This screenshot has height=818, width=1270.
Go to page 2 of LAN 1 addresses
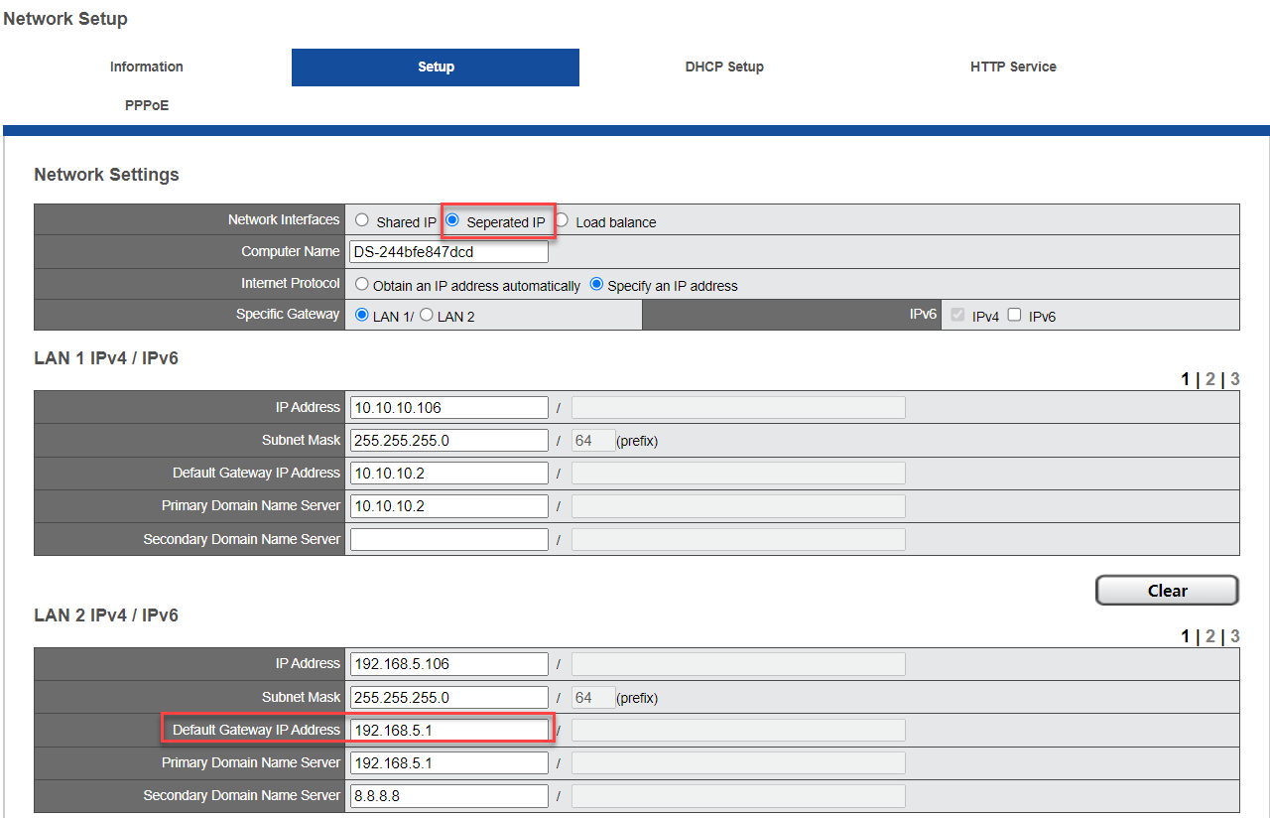point(1209,379)
